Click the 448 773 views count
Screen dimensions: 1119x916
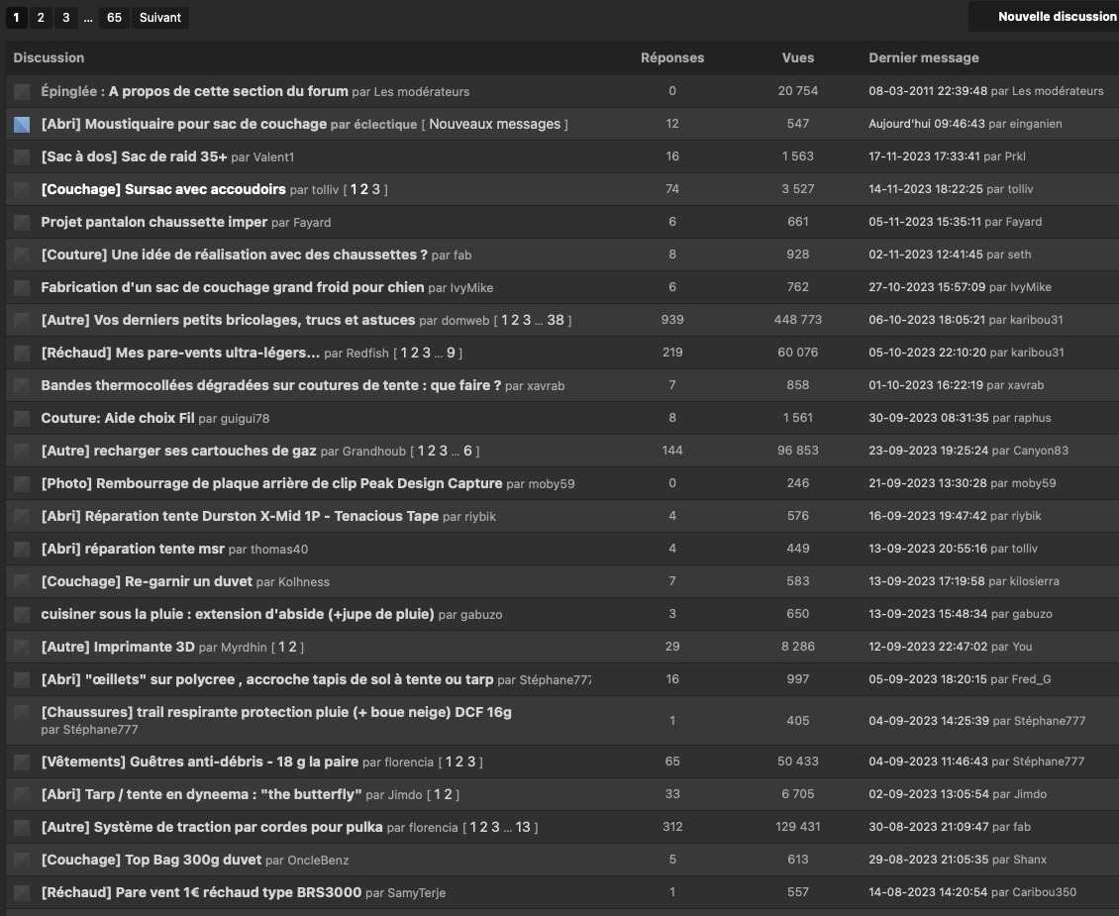tap(798, 320)
